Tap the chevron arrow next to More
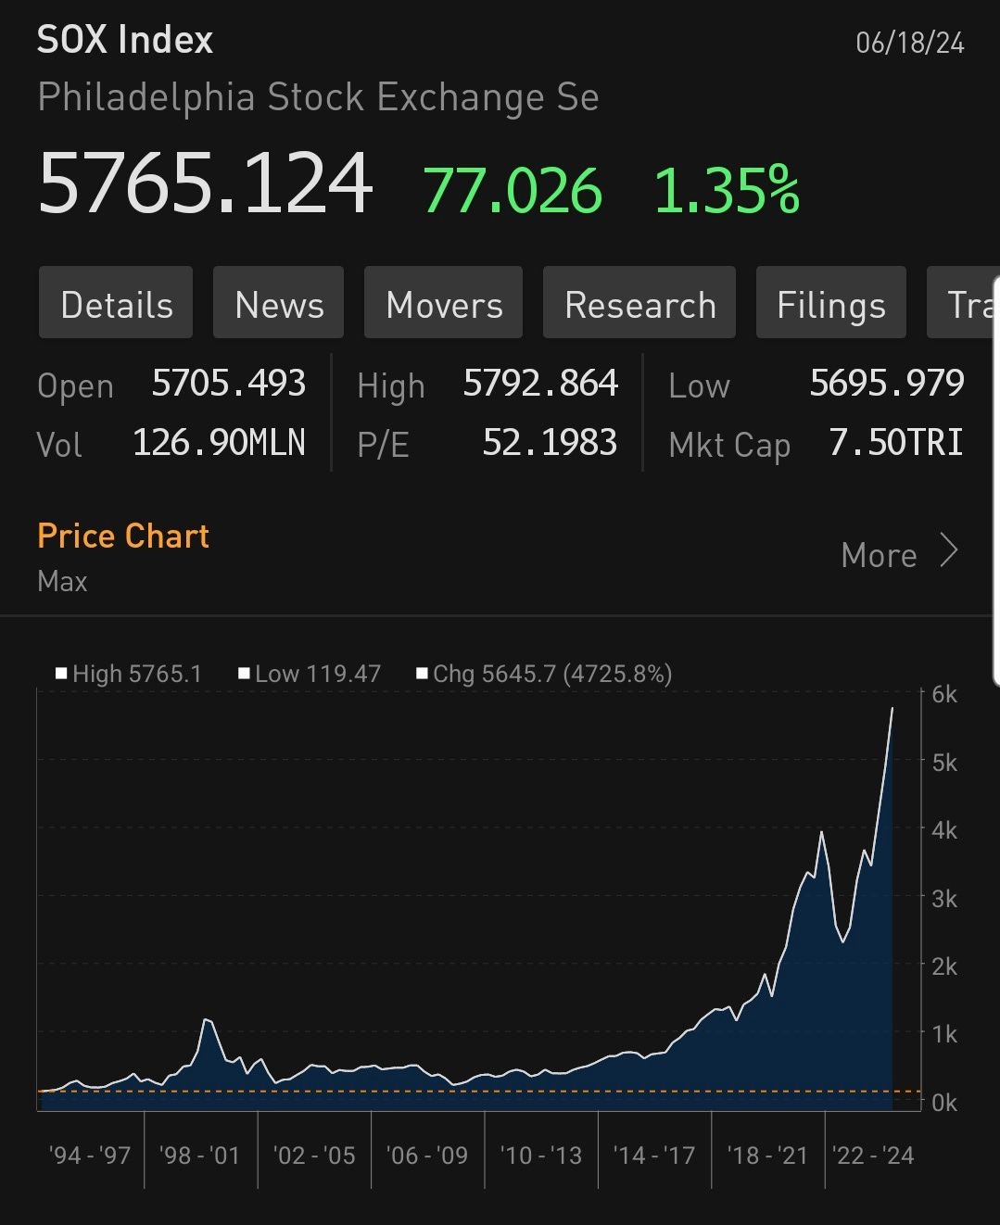 pyautogui.click(x=948, y=550)
